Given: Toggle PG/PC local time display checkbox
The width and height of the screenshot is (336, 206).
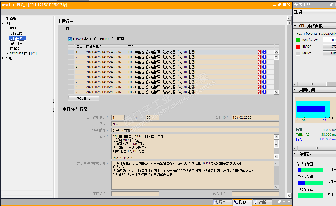Looking at the screenshot, I should click(x=70, y=39).
